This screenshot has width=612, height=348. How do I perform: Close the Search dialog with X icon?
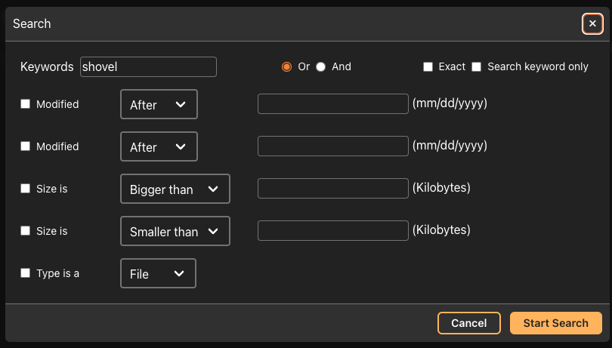click(x=592, y=24)
